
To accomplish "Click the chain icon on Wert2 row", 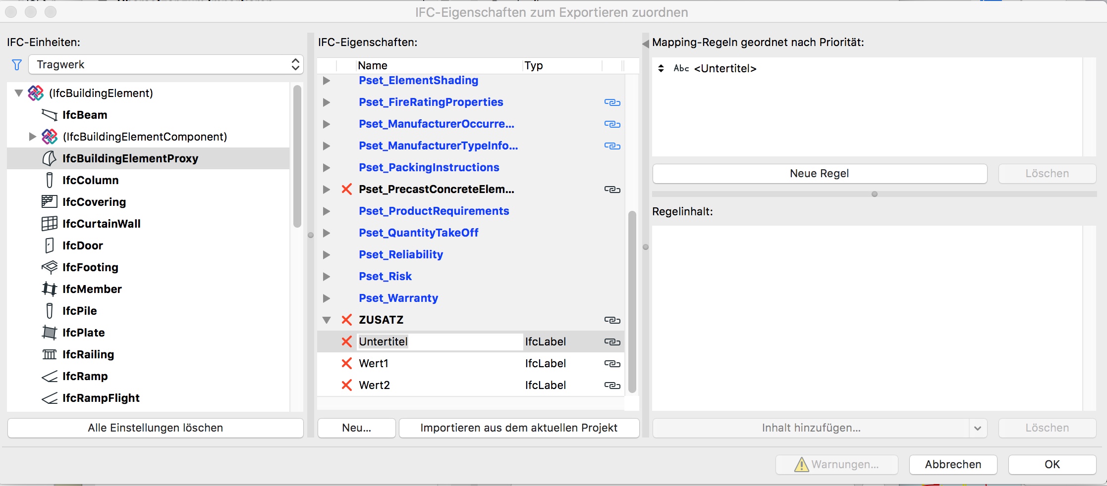I will [x=612, y=386].
